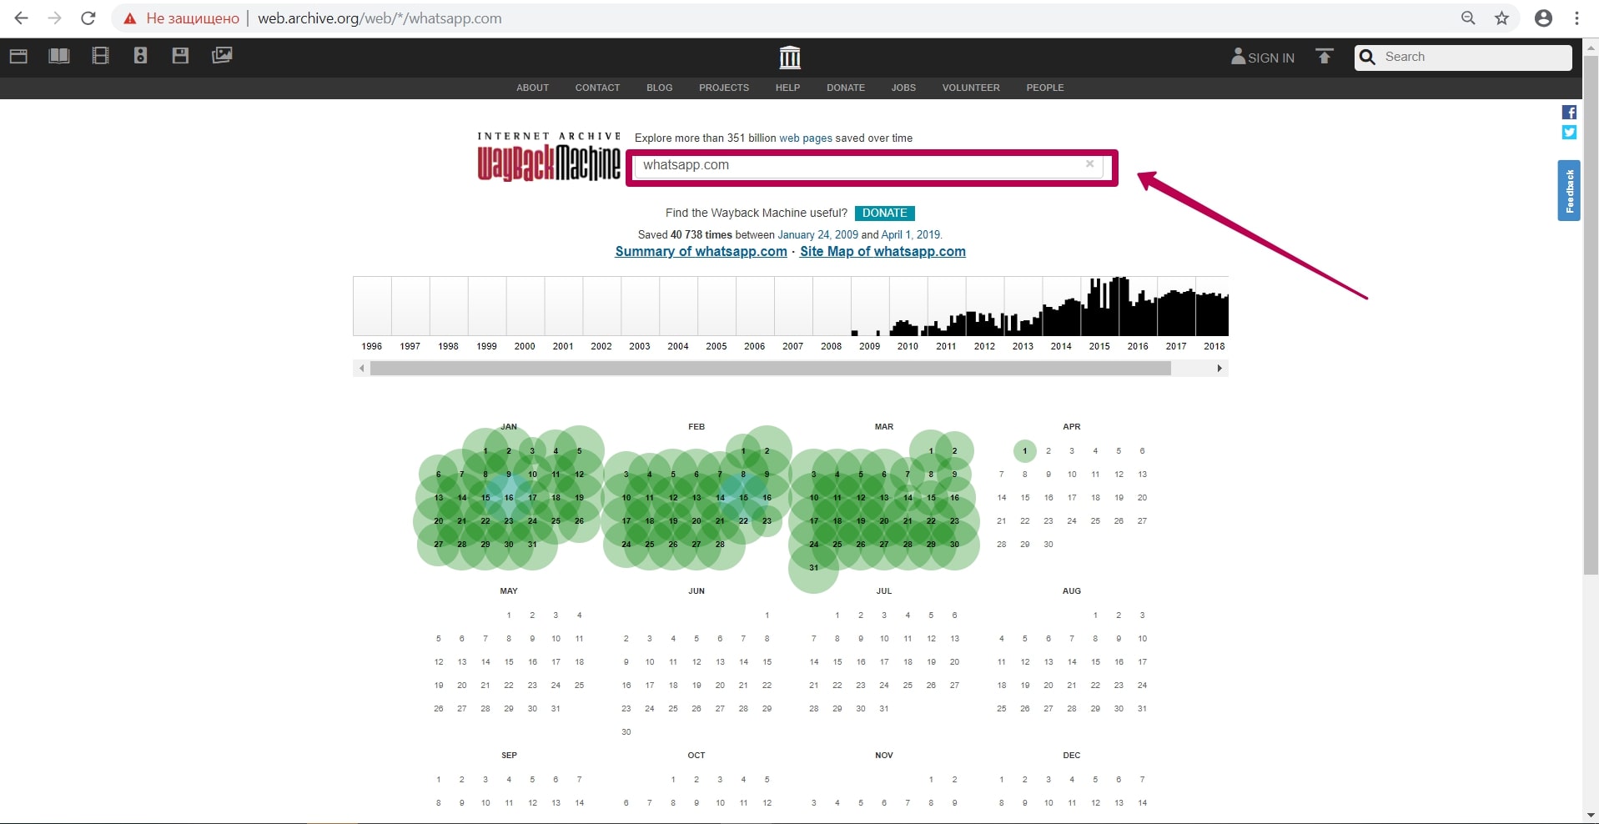Open Site Map of whatsapp.com link

point(882,252)
